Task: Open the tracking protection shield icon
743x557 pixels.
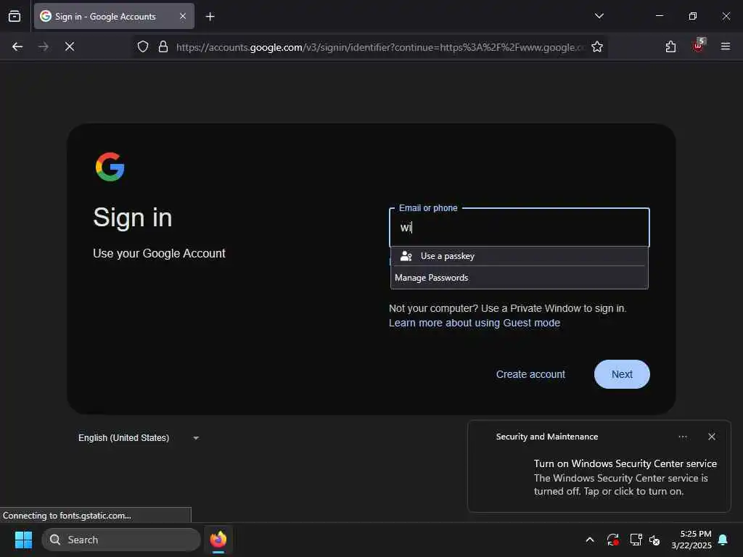Action: click(143, 46)
